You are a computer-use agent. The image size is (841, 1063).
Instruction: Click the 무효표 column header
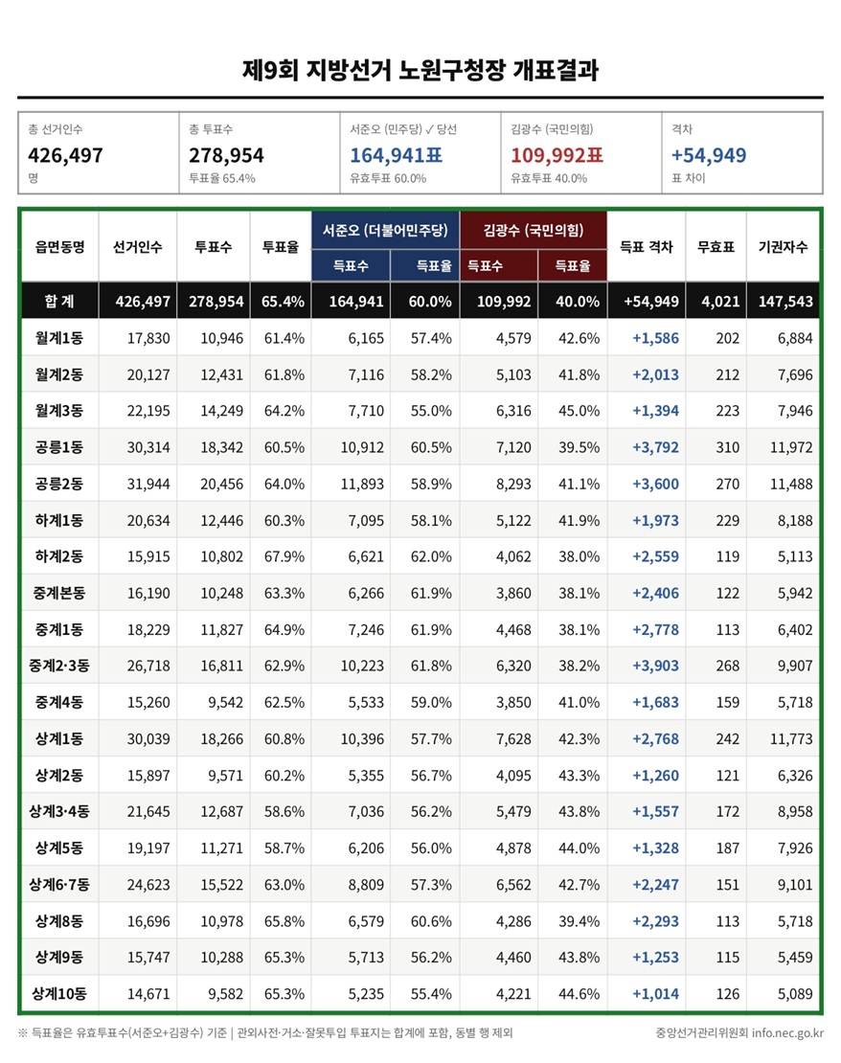pyautogui.click(x=716, y=247)
